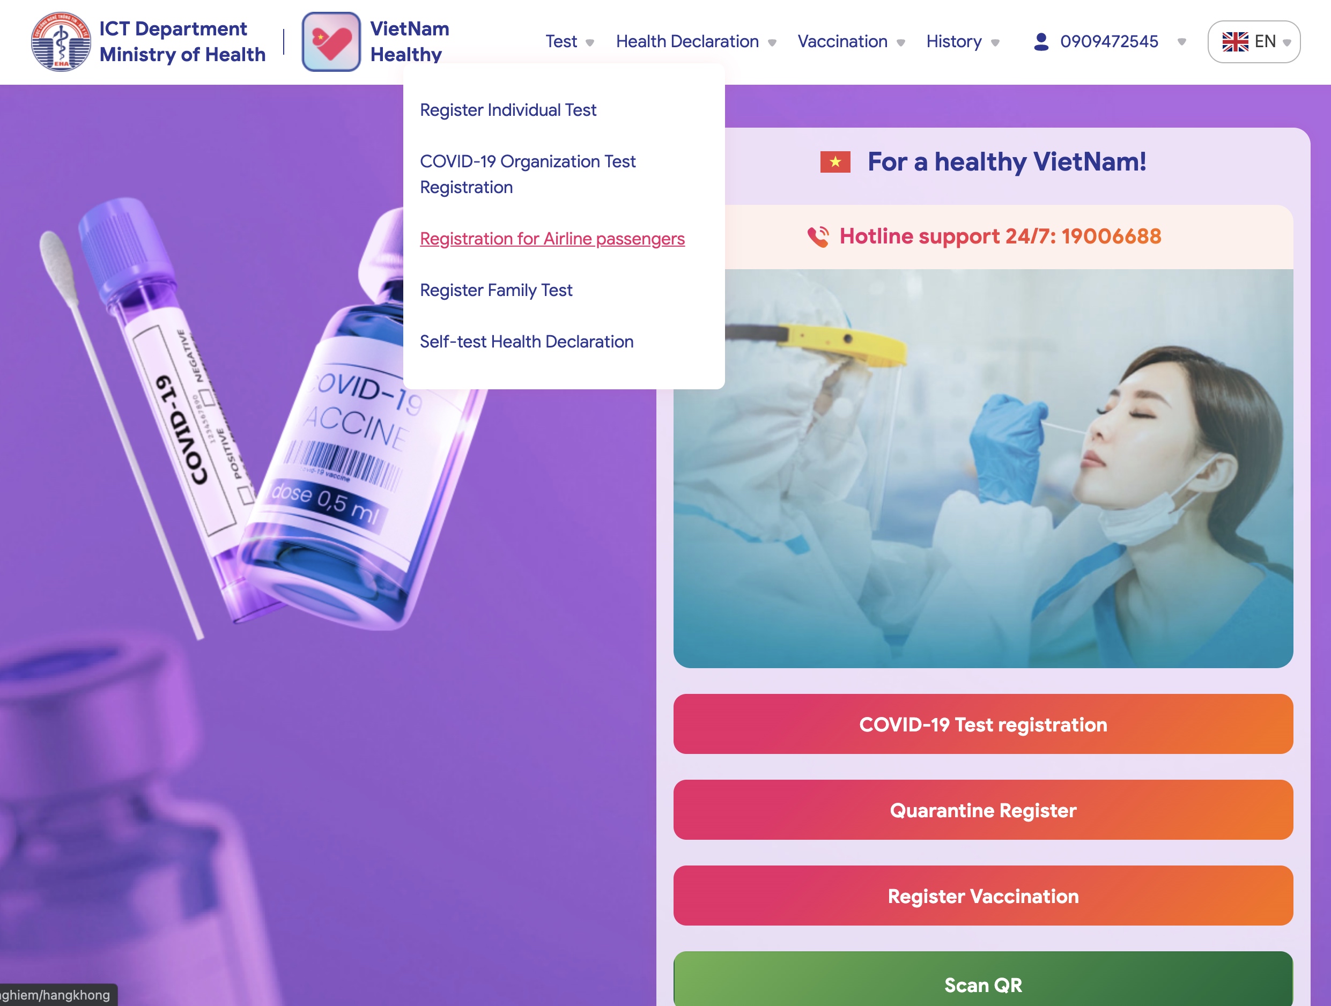Click the Ministry of Health emblem logo
This screenshot has height=1006, width=1331.
[x=61, y=41]
